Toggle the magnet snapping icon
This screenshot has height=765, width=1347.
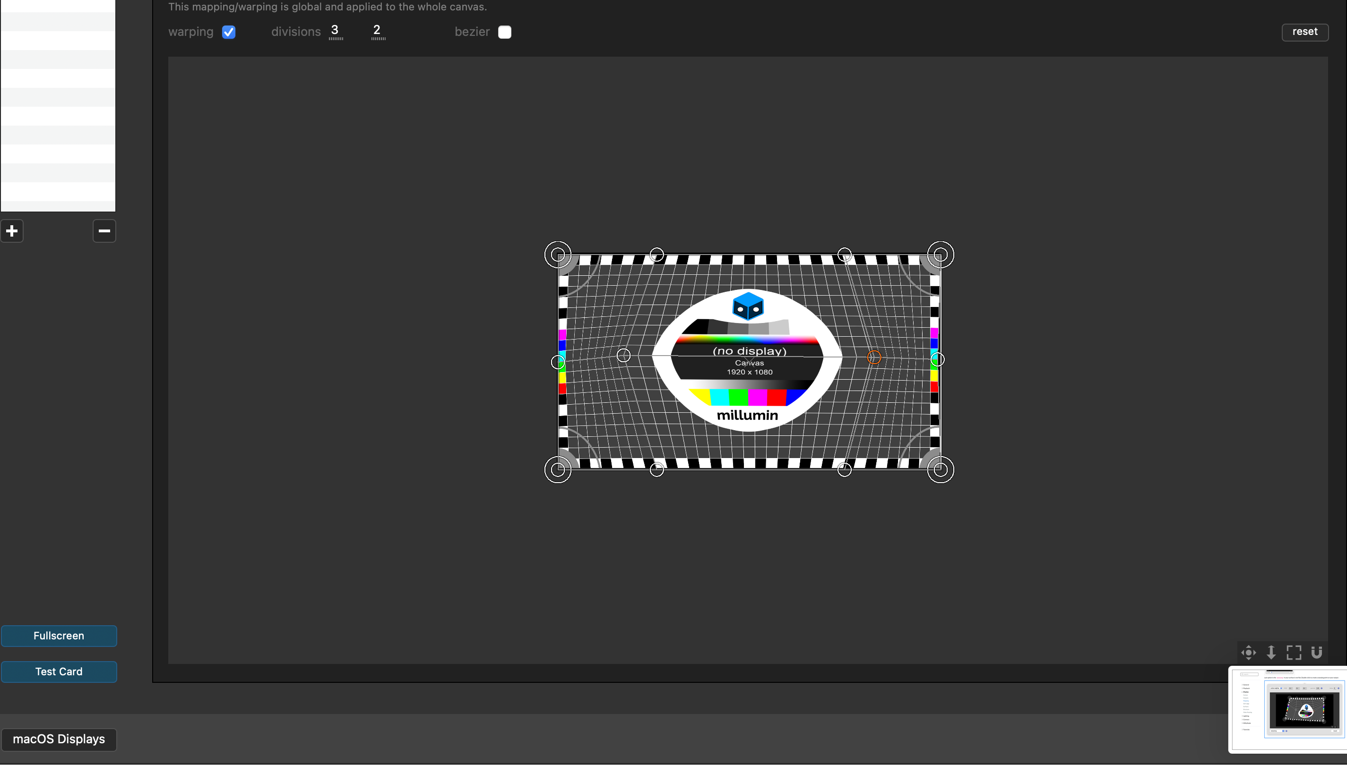pos(1316,653)
